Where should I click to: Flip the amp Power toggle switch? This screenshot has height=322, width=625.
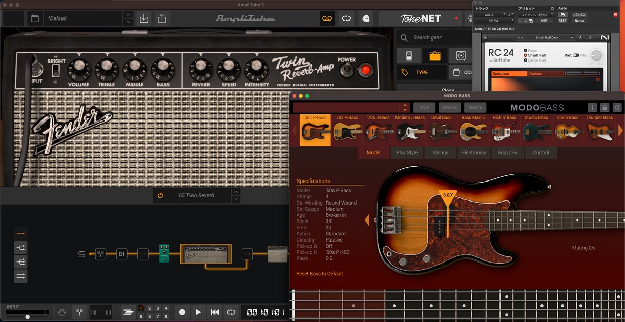(347, 69)
